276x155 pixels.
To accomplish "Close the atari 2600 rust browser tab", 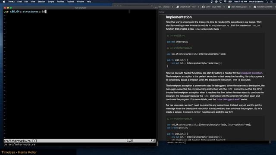I will [250, 7].
